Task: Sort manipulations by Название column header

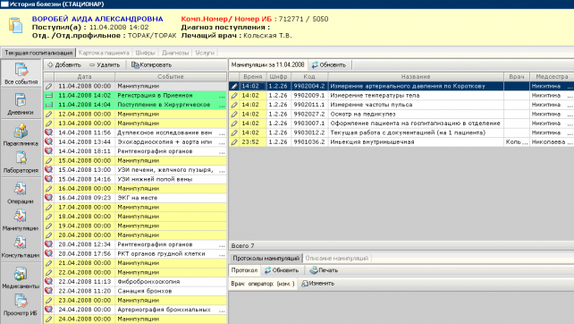Action: 416,77
